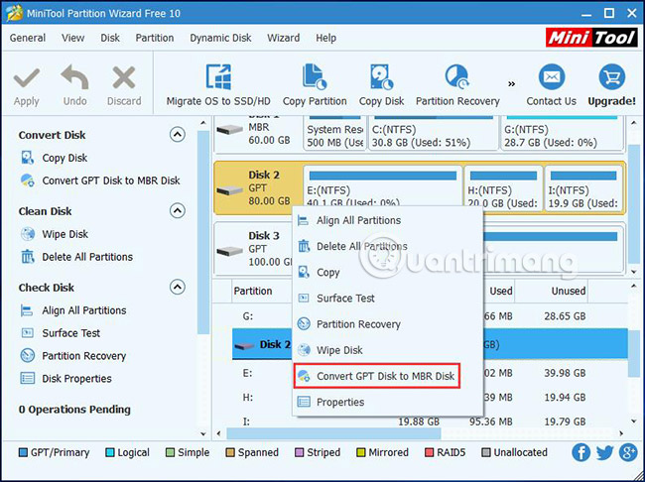The height and width of the screenshot is (482, 645).
Task: Select Disk 2 GPT 80.00 GB in disk map
Action: (x=259, y=188)
